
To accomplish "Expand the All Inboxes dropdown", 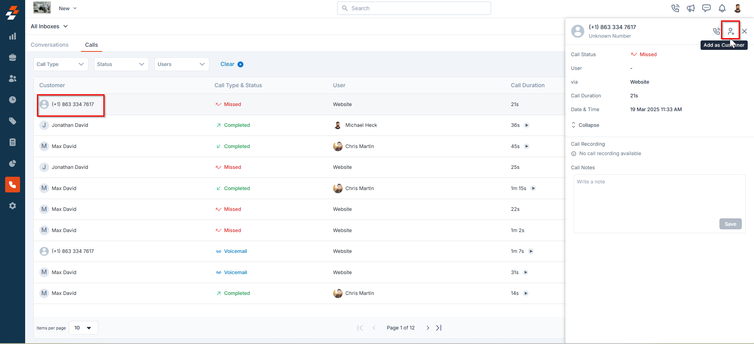I will (49, 26).
